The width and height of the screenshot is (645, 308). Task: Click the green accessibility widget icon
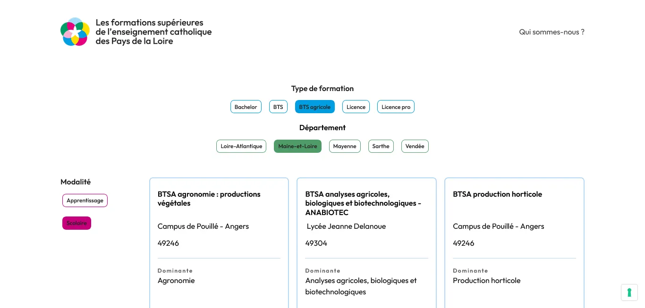click(x=629, y=292)
